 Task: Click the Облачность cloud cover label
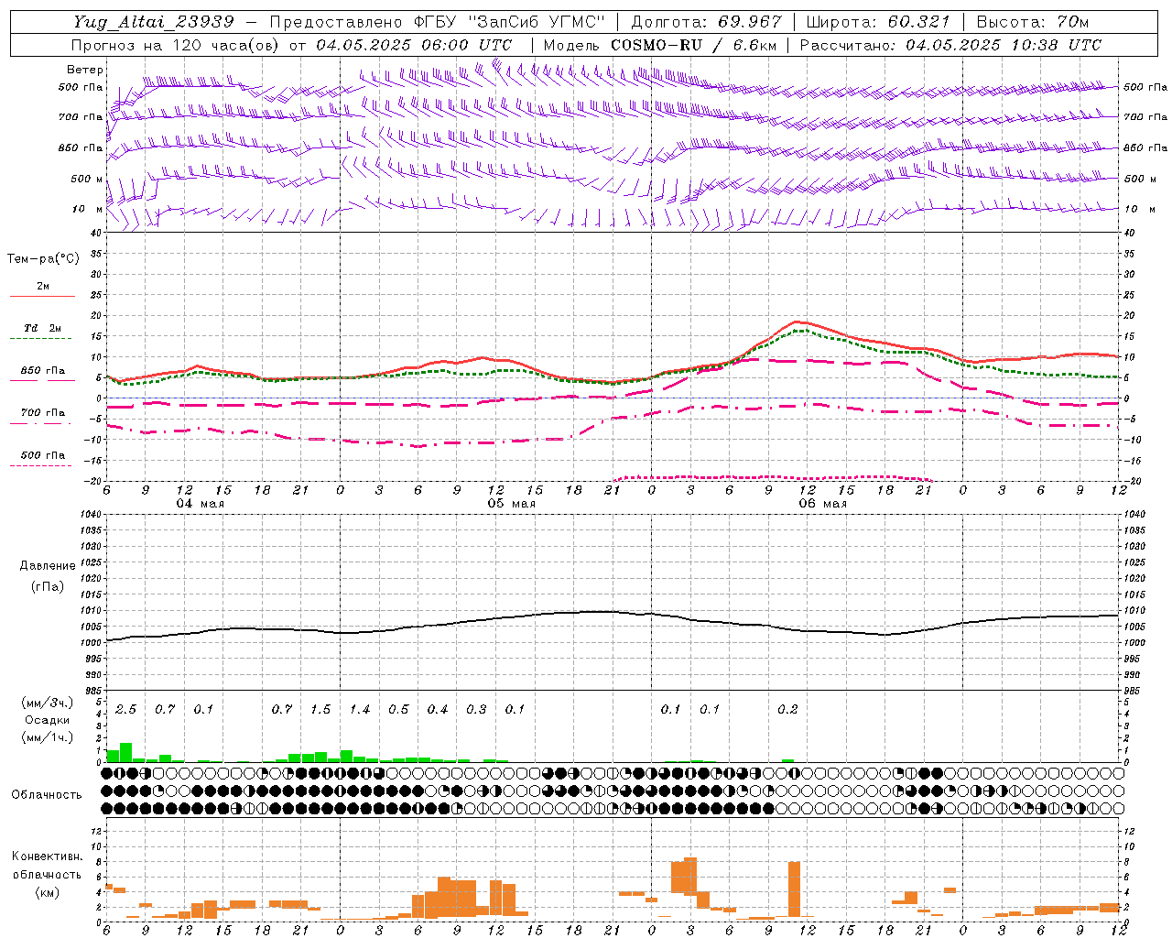tap(47, 794)
